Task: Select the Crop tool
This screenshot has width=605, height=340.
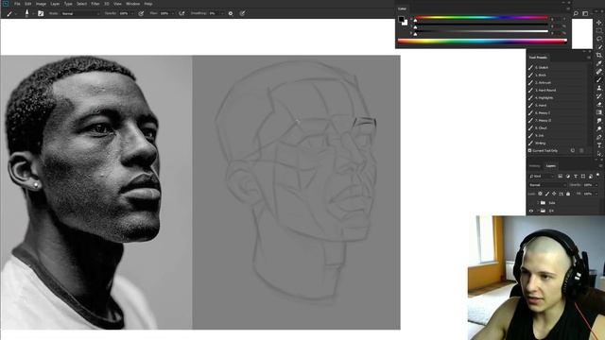Action: coord(598,55)
